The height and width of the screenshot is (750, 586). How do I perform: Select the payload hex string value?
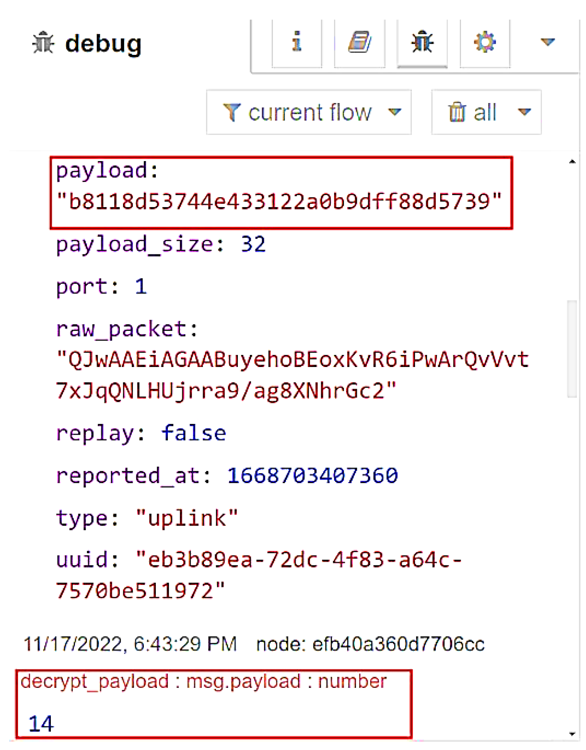pyautogui.click(x=280, y=201)
